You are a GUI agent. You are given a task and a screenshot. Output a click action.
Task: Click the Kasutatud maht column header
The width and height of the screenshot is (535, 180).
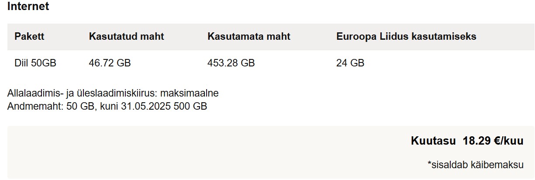127,37
